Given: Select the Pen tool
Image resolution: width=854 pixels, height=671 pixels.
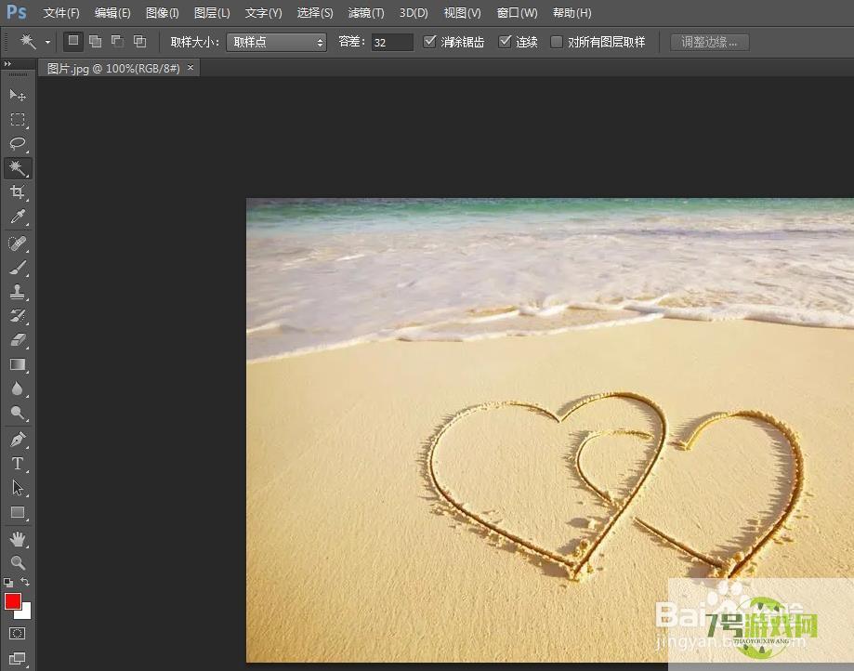Looking at the screenshot, I should tap(18, 440).
